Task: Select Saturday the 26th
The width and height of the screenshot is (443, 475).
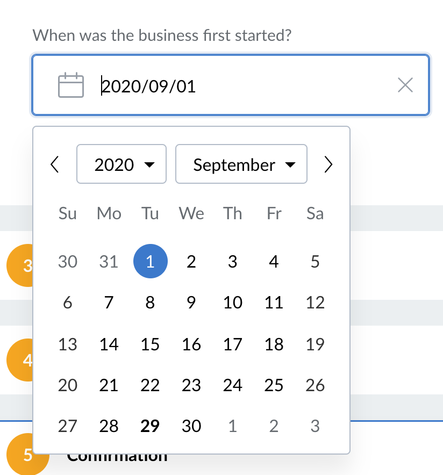Action: [x=315, y=385]
